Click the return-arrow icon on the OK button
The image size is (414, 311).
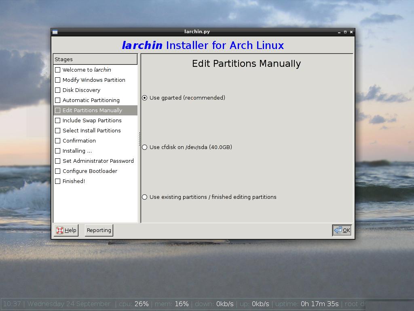pyautogui.click(x=338, y=230)
